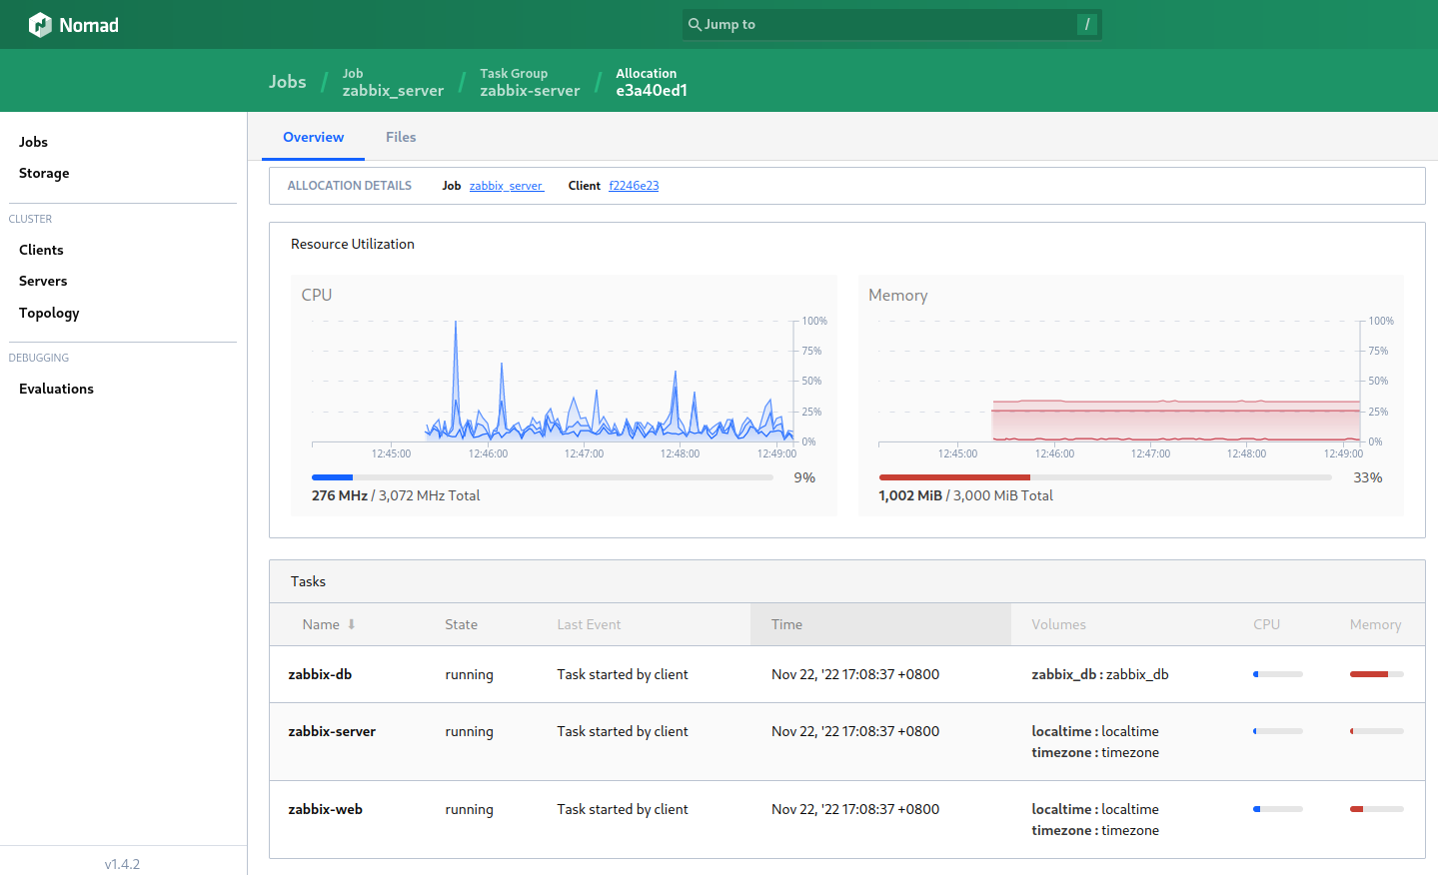Click the slash shortcut hint in search bar

coord(1087,24)
